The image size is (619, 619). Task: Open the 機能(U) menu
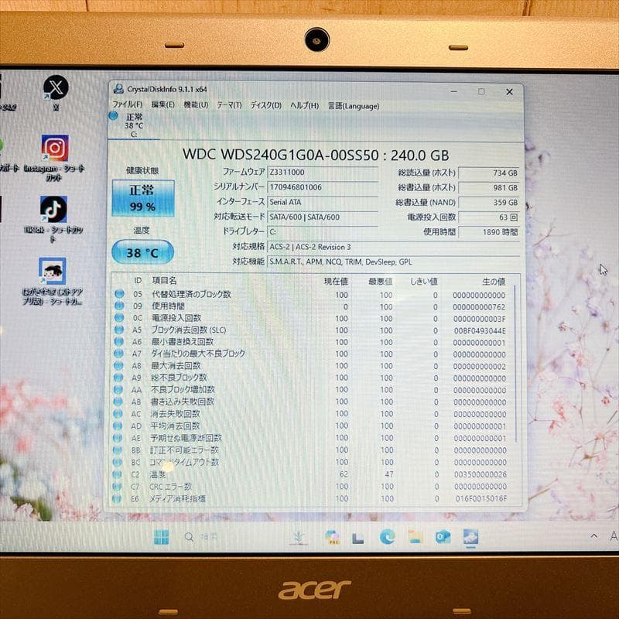(x=196, y=105)
